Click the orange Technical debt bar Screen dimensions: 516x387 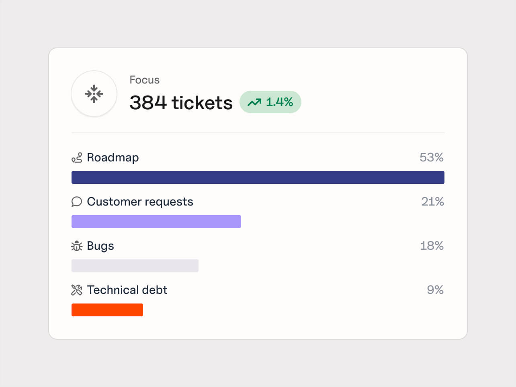107,310
